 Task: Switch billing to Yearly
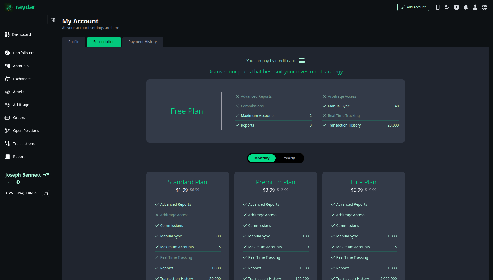[x=289, y=158]
